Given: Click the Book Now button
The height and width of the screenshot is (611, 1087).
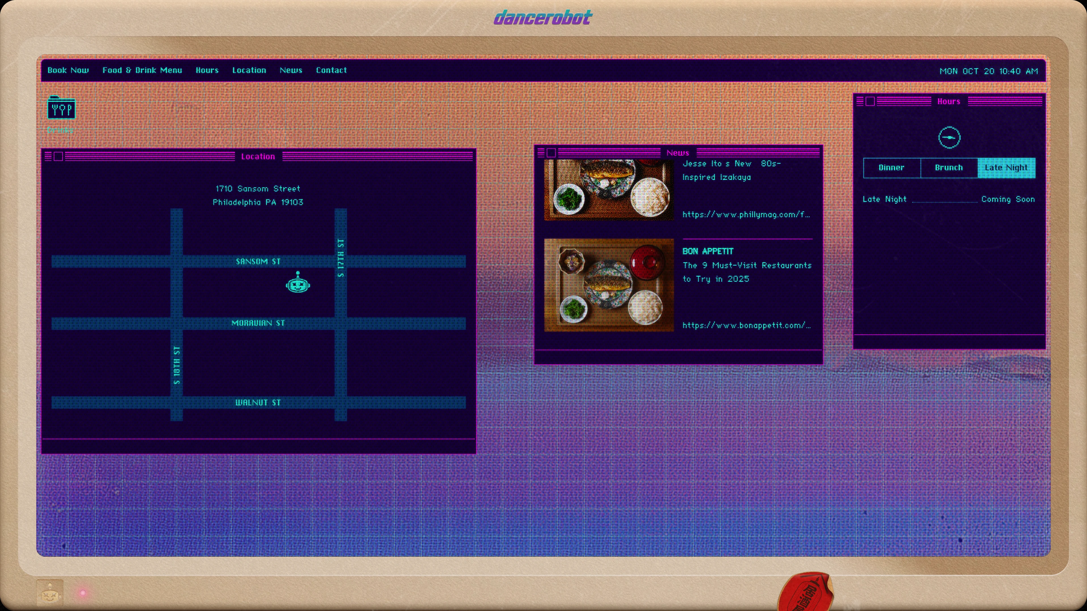Looking at the screenshot, I should 68,70.
